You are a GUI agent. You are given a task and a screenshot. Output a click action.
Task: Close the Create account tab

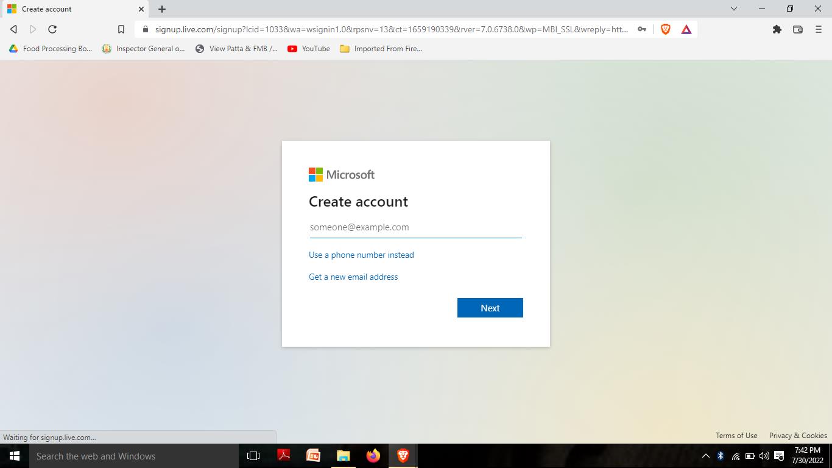(x=141, y=9)
